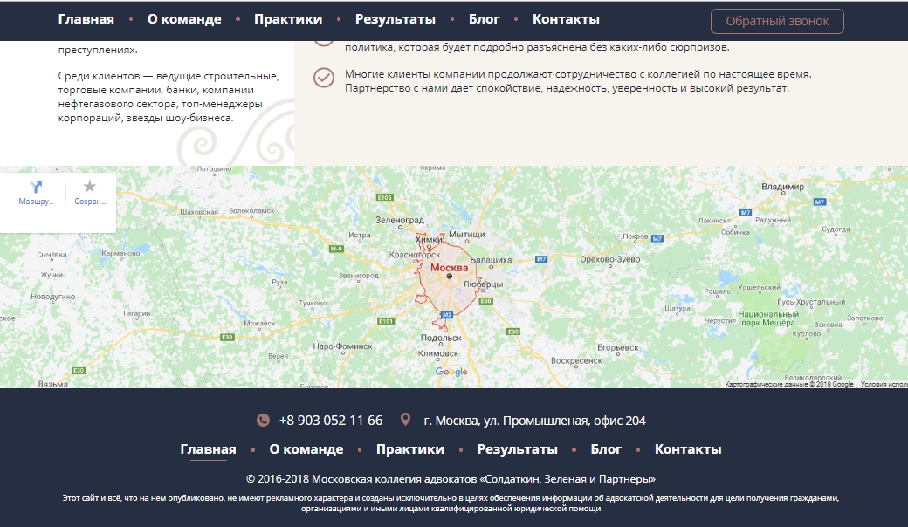This screenshot has width=908, height=527.
Task: Click the paragraph starting 'Среди клиентов'
Action: (x=169, y=97)
